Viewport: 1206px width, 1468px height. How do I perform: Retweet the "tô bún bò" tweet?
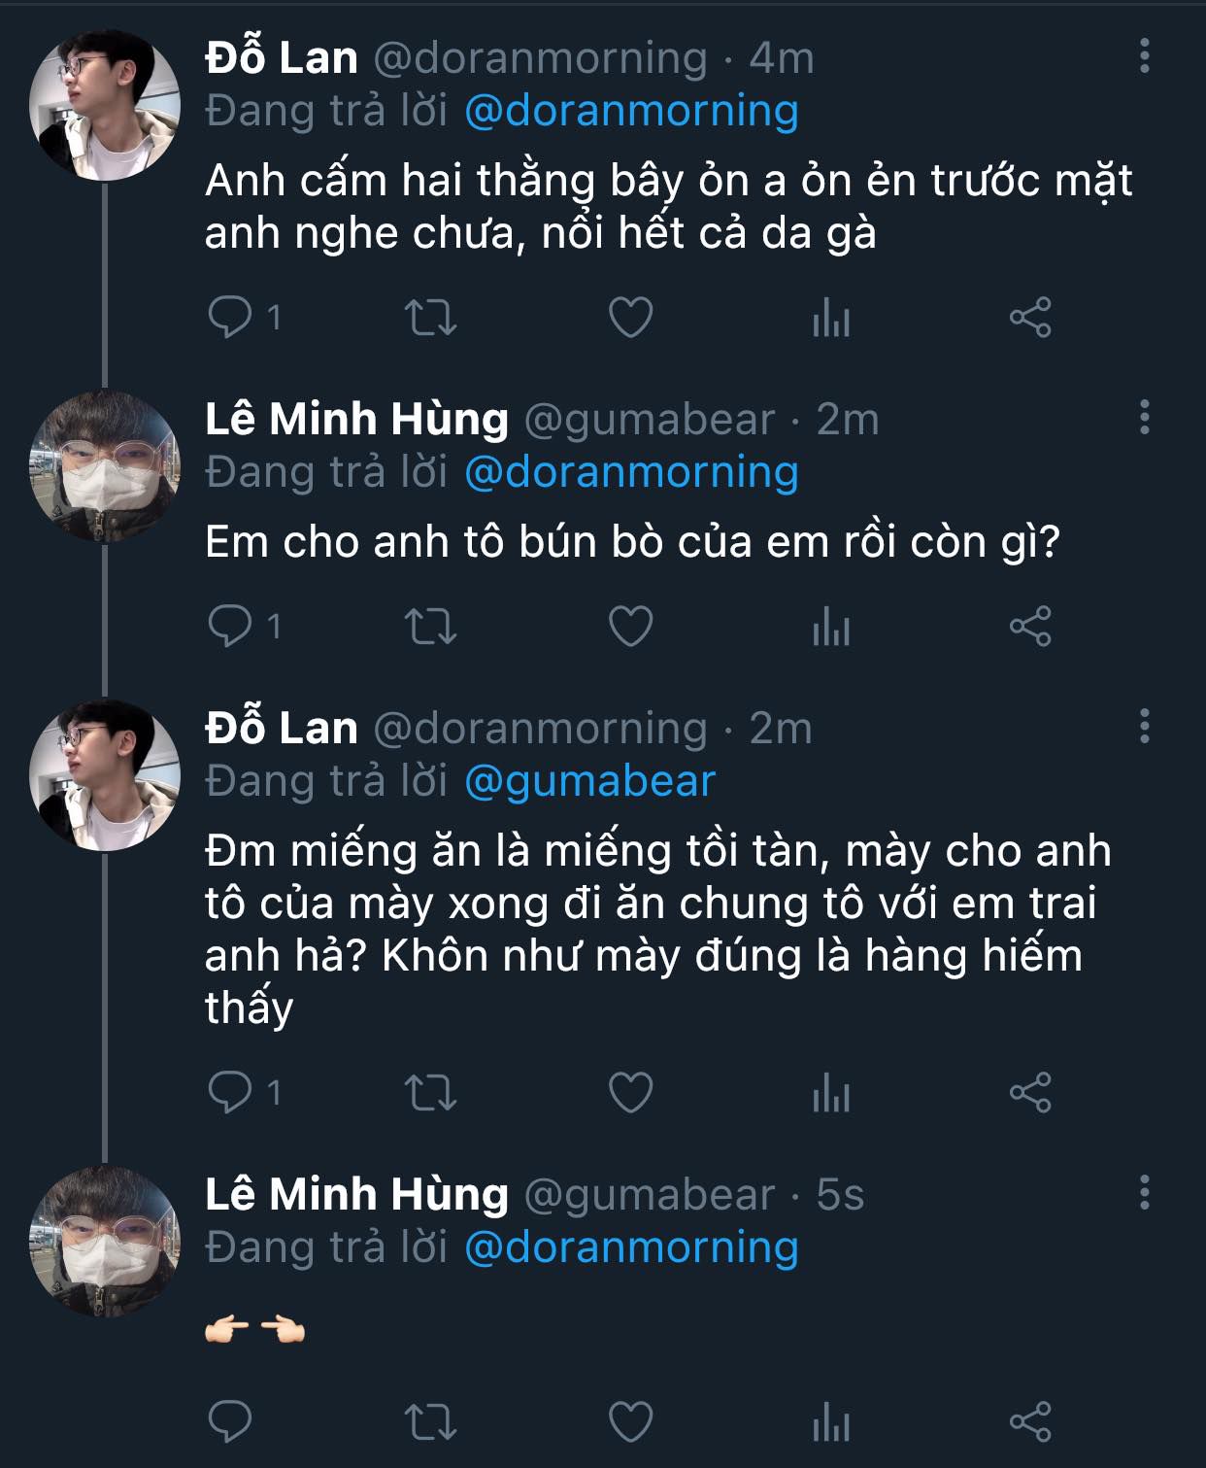[430, 627]
